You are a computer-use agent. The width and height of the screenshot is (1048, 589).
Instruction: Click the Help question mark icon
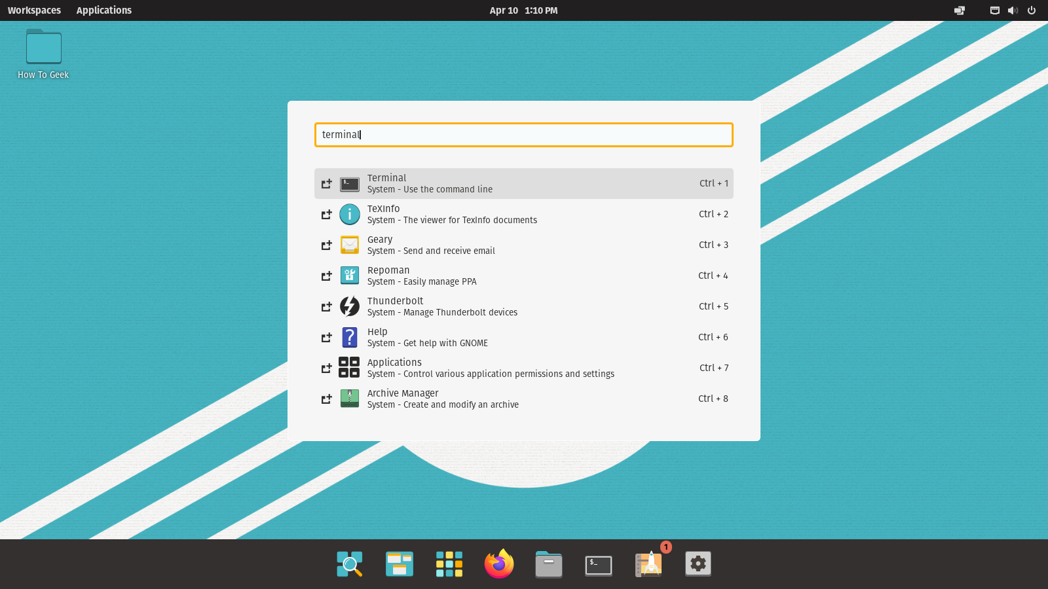[x=350, y=337]
